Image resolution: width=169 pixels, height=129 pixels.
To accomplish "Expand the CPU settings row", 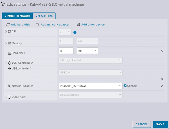I will 6,31.
